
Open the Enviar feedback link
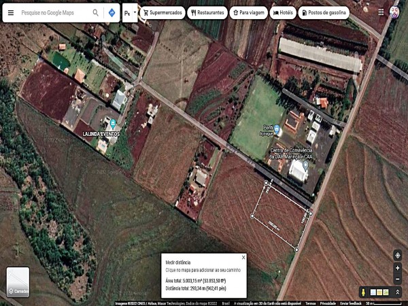coord(352,303)
